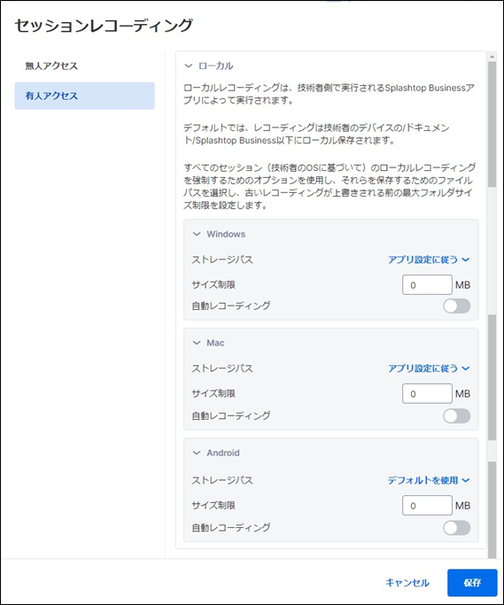Viewport: 504px width, 605px height.
Task: Click the Mac サイズ制限 label
Action: 213,393
